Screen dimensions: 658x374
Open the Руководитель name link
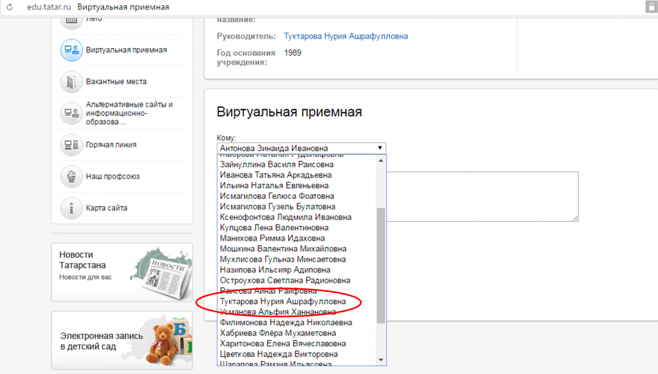[345, 36]
